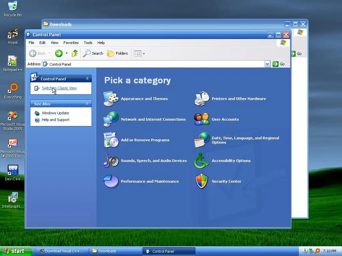Click the Everything tray search icon
This screenshot has height=256, width=342.
317,251
